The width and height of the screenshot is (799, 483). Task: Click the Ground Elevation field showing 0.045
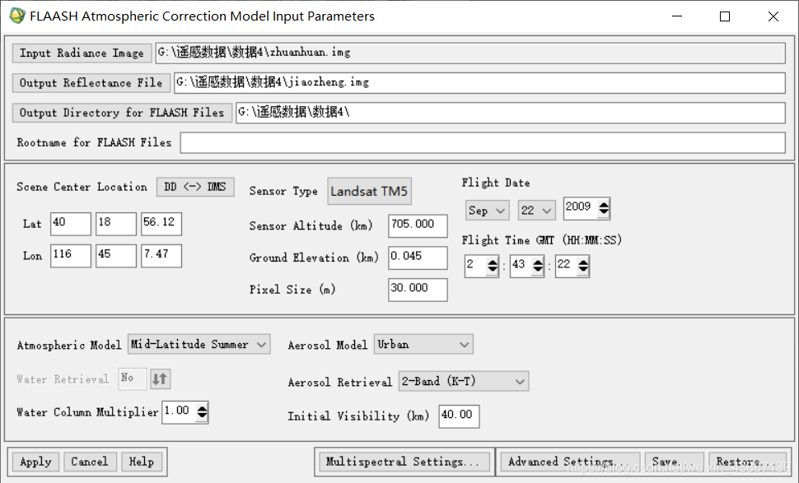[x=418, y=258]
